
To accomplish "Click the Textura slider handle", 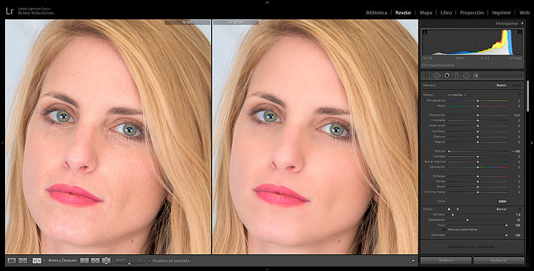I will pyautogui.click(x=449, y=151).
